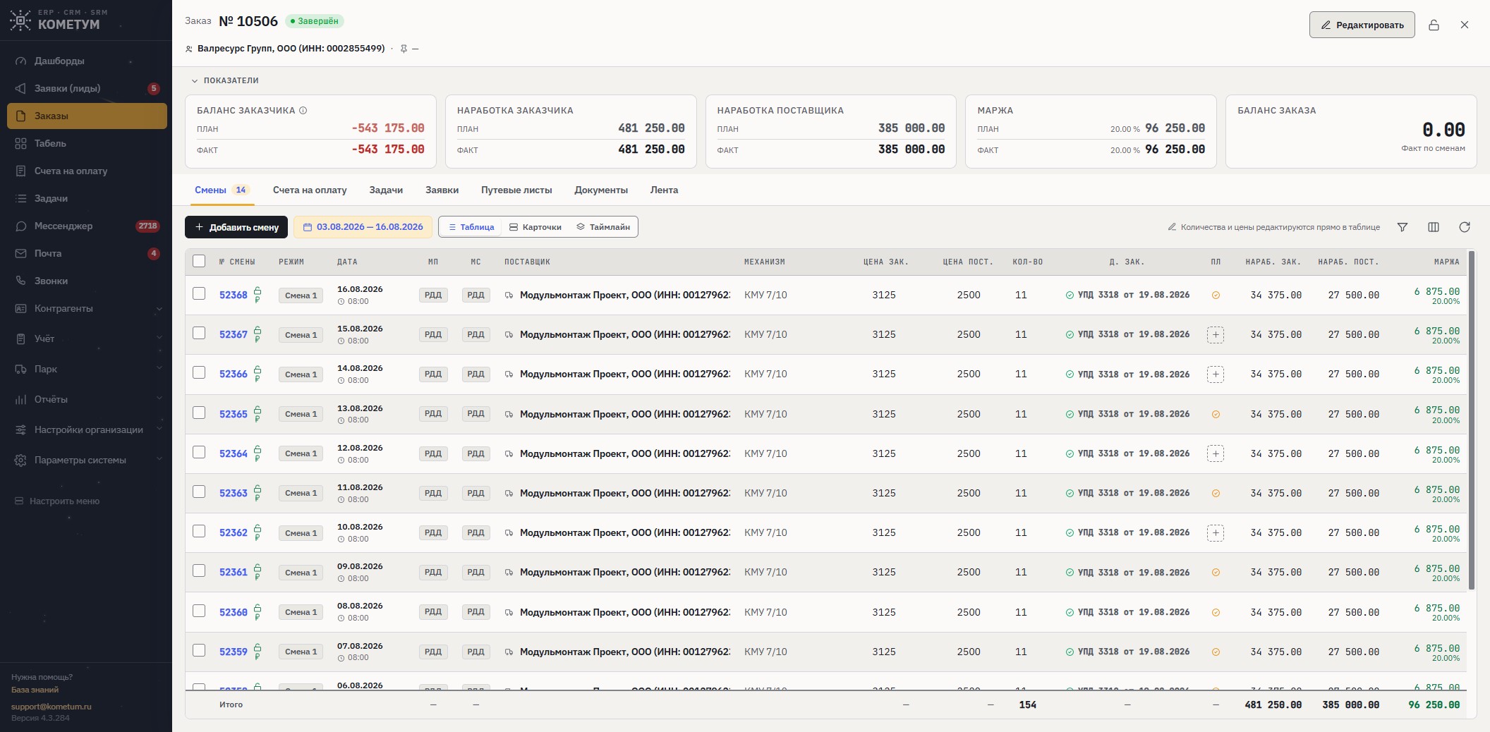Expand the Контрагенты sidebar menu

(x=87, y=308)
